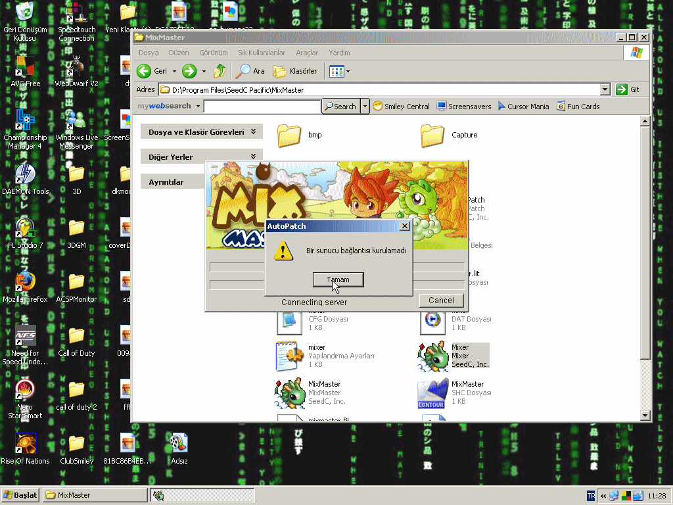673x505 pixels.
Task: Click the MixMaster taskbar button
Action: tap(95, 495)
